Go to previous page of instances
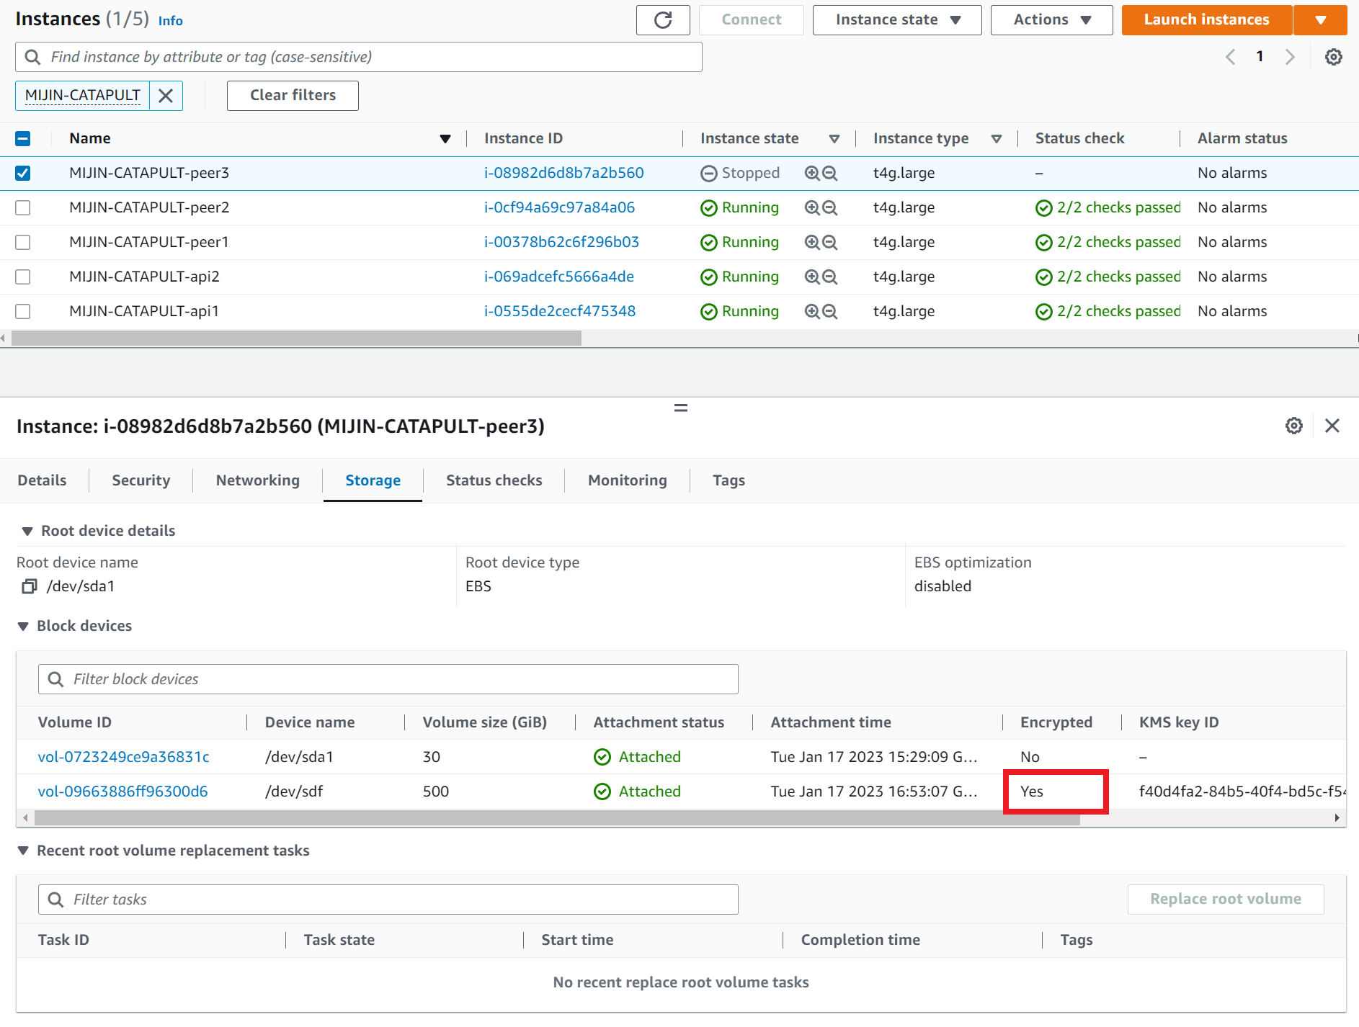Screen dimensions: 1359x1027 [1230, 57]
